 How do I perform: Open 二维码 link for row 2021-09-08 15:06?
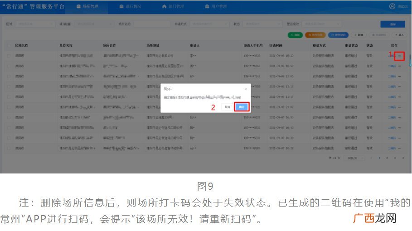tap(392, 77)
